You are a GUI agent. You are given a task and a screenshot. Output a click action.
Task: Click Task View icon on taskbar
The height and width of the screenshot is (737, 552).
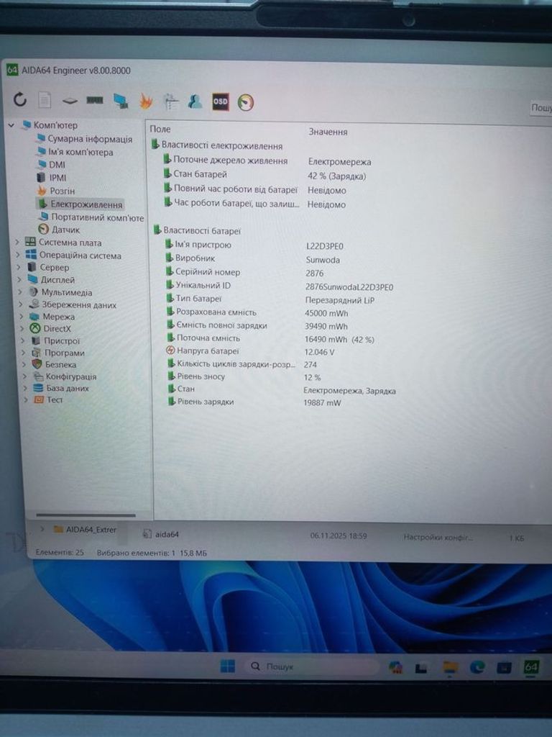point(421,667)
